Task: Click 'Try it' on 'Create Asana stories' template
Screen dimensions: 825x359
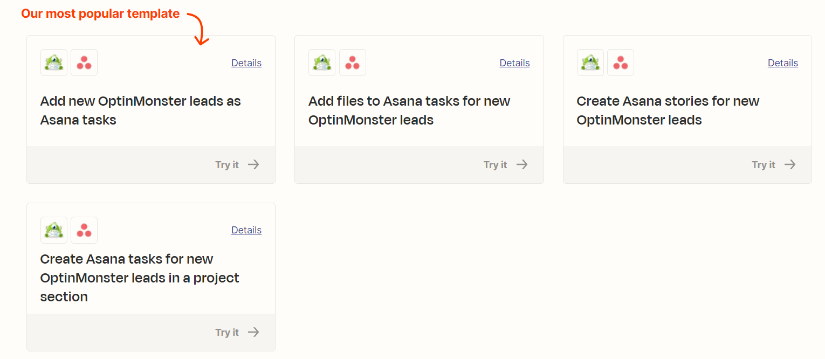Action: point(763,164)
